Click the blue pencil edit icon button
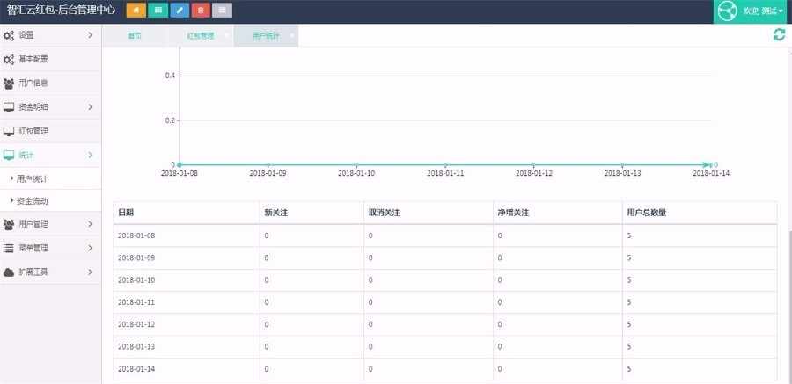The image size is (792, 384). pos(180,10)
